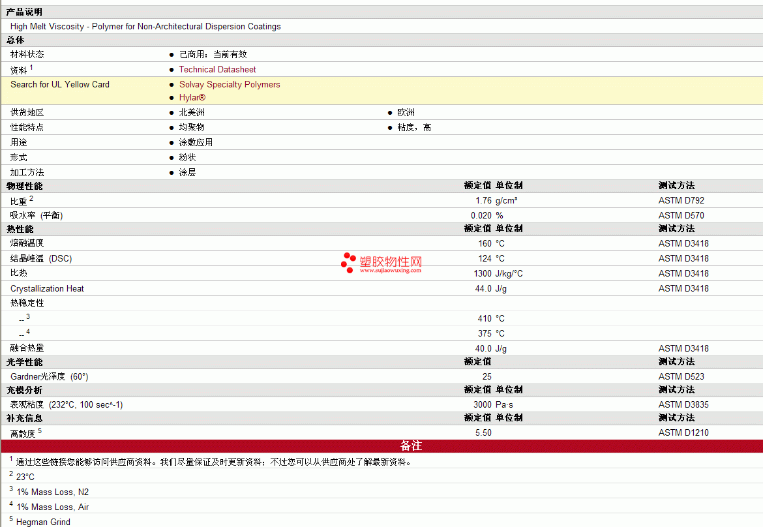The height and width of the screenshot is (527, 763).
Task: Select the "结晶峰温 (DSC)" property label
Action: click(x=41, y=259)
